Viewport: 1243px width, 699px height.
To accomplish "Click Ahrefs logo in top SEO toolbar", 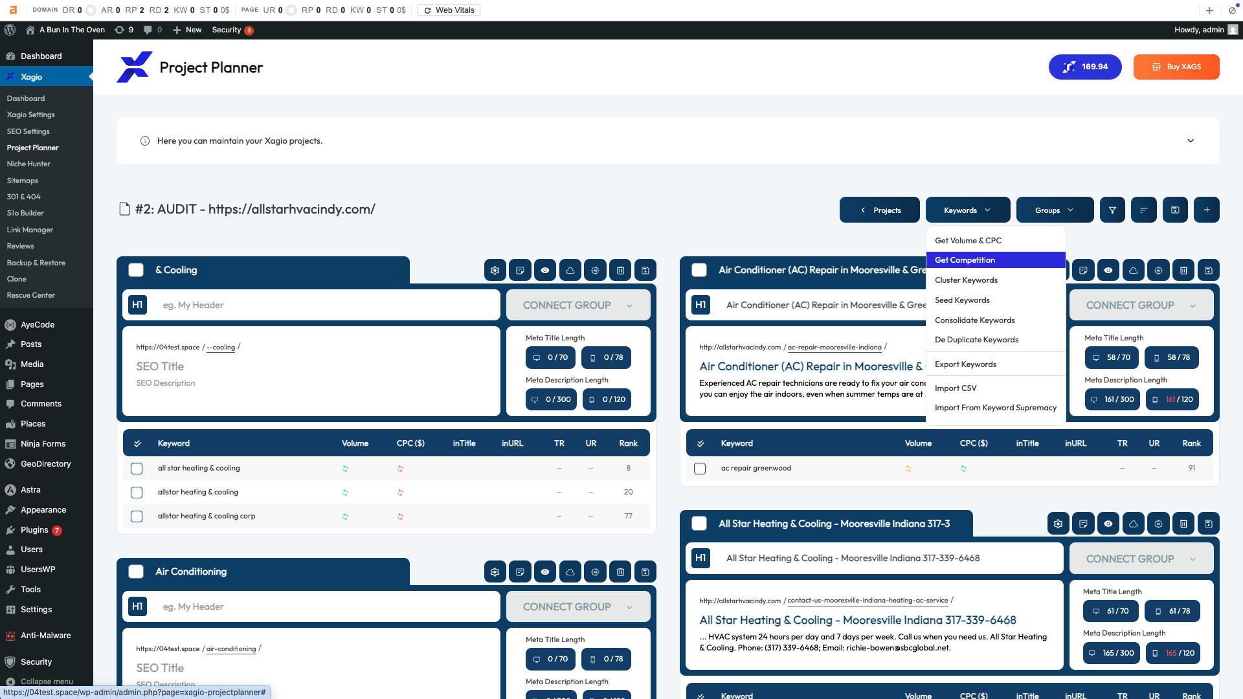I will (13, 10).
